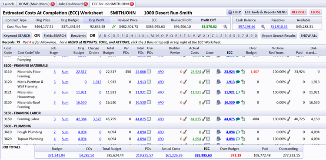Edit % Done pencil for Rough Plumbing

click(x=289, y=132)
